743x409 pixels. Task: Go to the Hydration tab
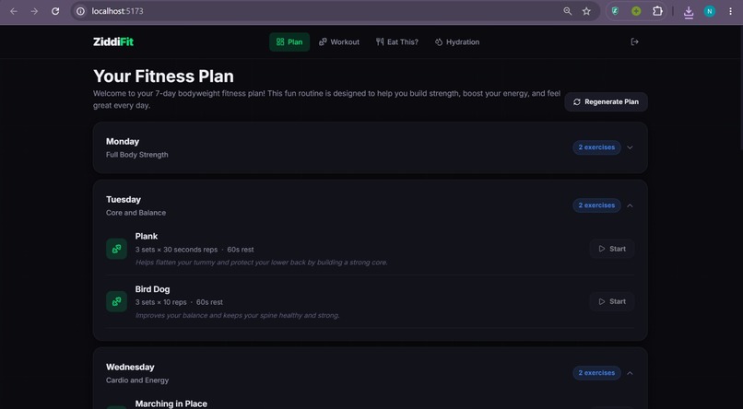pos(457,42)
